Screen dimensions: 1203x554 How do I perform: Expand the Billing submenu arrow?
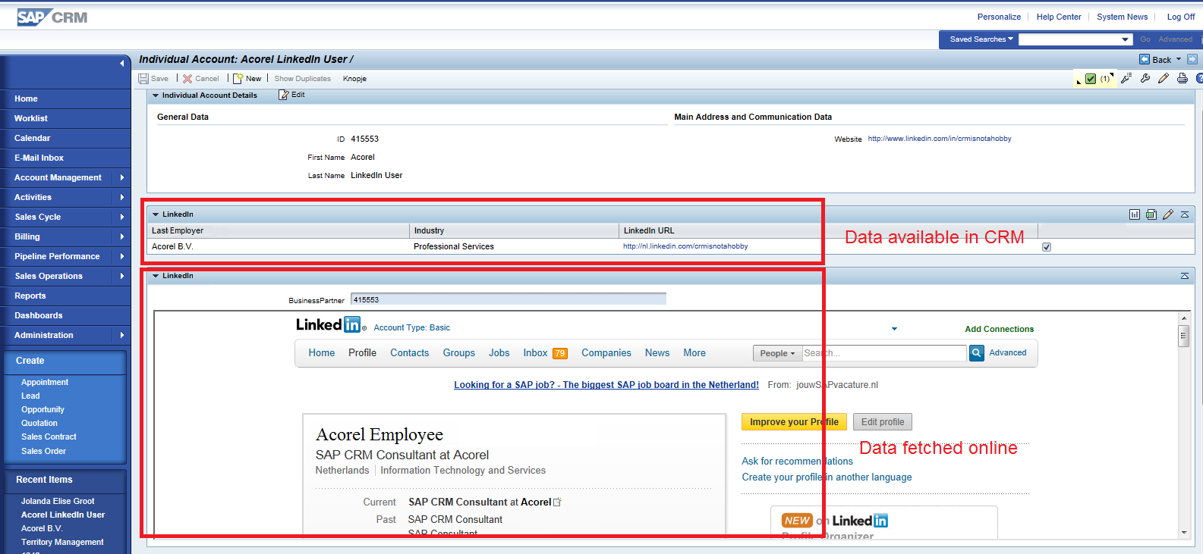coord(122,236)
